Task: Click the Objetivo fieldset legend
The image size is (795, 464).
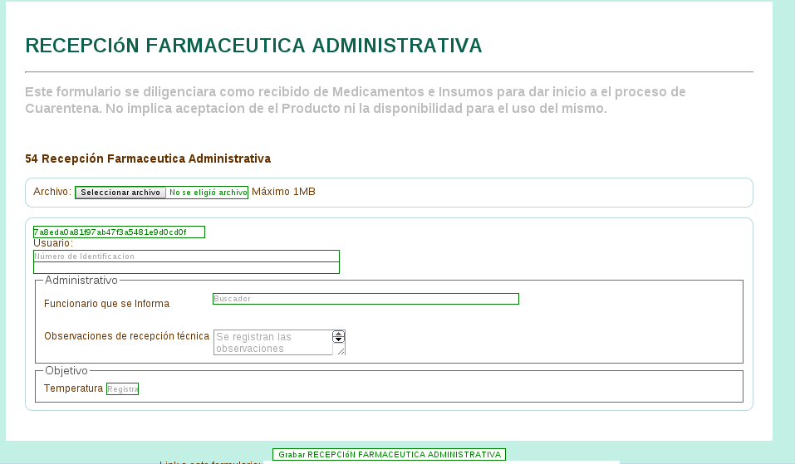Action: [66, 370]
